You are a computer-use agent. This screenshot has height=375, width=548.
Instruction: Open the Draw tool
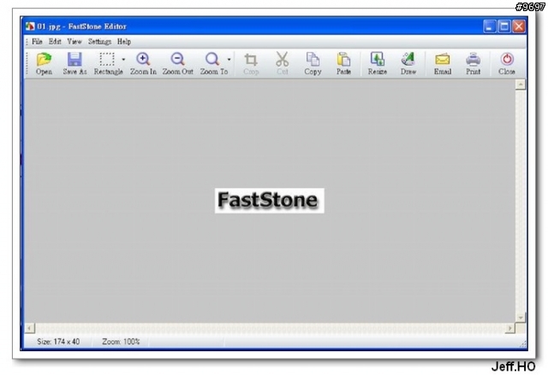click(408, 63)
